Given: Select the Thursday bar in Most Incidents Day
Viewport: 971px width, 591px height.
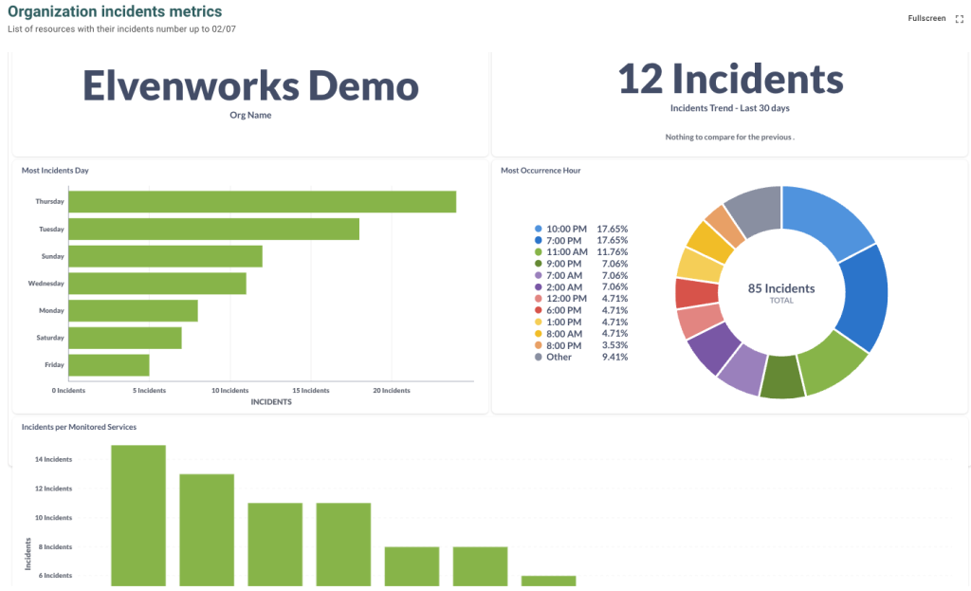Looking at the screenshot, I should pos(263,202).
